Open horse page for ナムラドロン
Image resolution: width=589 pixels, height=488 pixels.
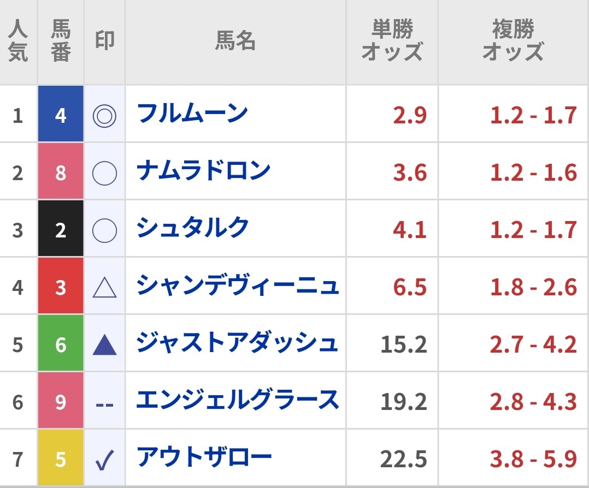[203, 170]
